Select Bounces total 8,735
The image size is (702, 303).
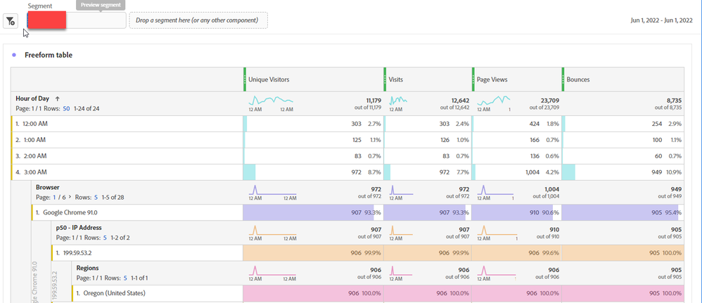point(673,101)
